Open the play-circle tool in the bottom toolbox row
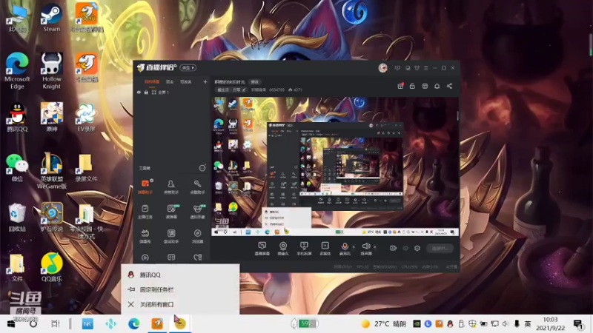Image resolution: width=593 pixels, height=333 pixels. 145,258
